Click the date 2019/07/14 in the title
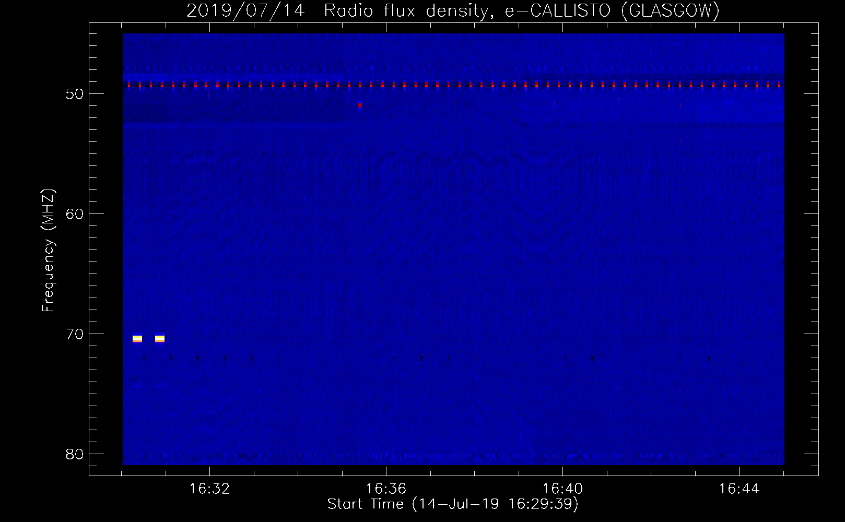The height and width of the screenshot is (522, 845). (245, 10)
